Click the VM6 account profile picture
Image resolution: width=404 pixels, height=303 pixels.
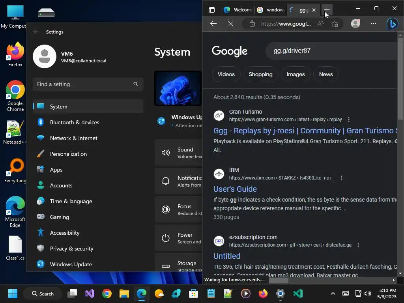(45, 56)
